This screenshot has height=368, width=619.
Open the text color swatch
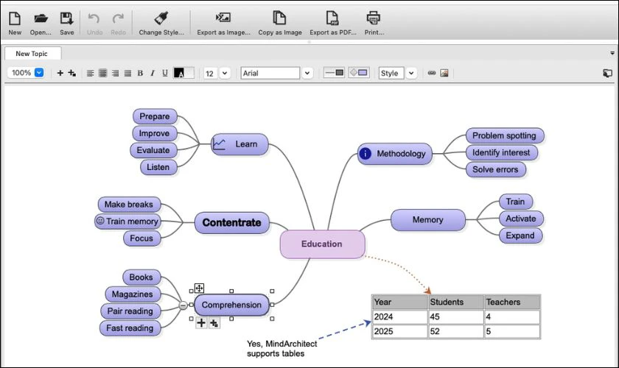click(179, 73)
